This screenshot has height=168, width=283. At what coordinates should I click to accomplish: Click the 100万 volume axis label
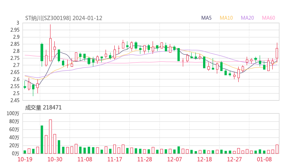pos(13,113)
